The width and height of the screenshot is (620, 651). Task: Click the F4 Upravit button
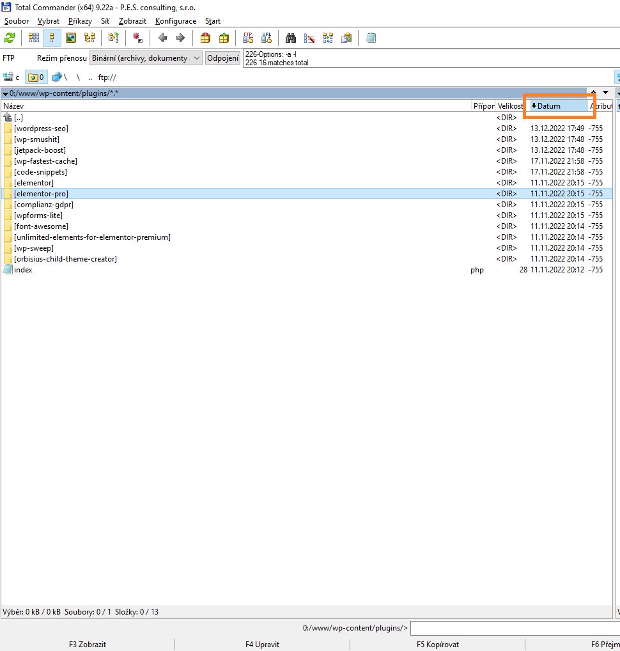point(262,645)
